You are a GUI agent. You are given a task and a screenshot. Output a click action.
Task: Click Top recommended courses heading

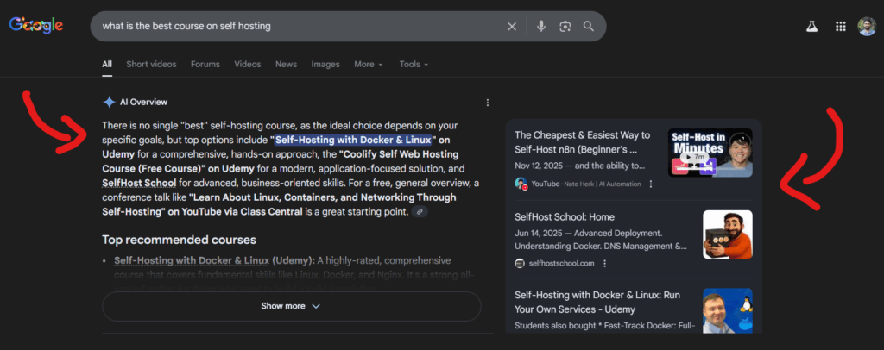click(179, 240)
